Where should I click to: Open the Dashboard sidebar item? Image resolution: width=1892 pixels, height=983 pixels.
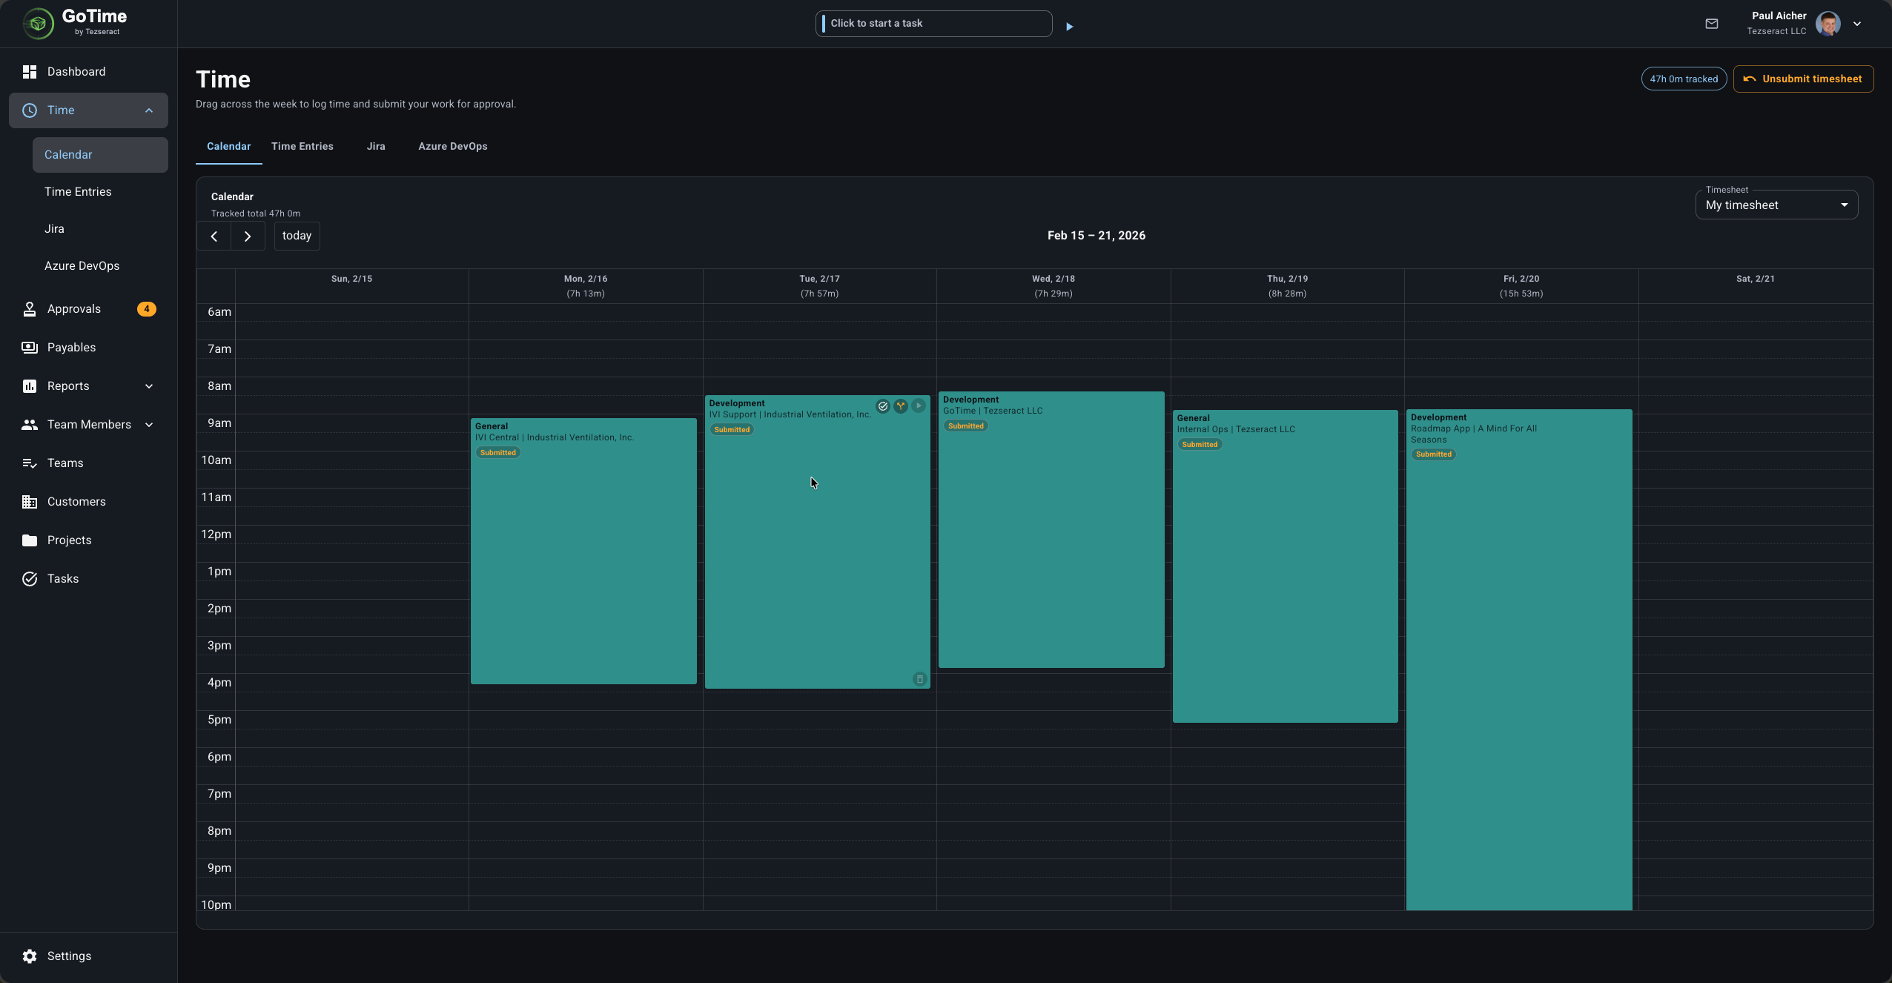tap(89, 72)
